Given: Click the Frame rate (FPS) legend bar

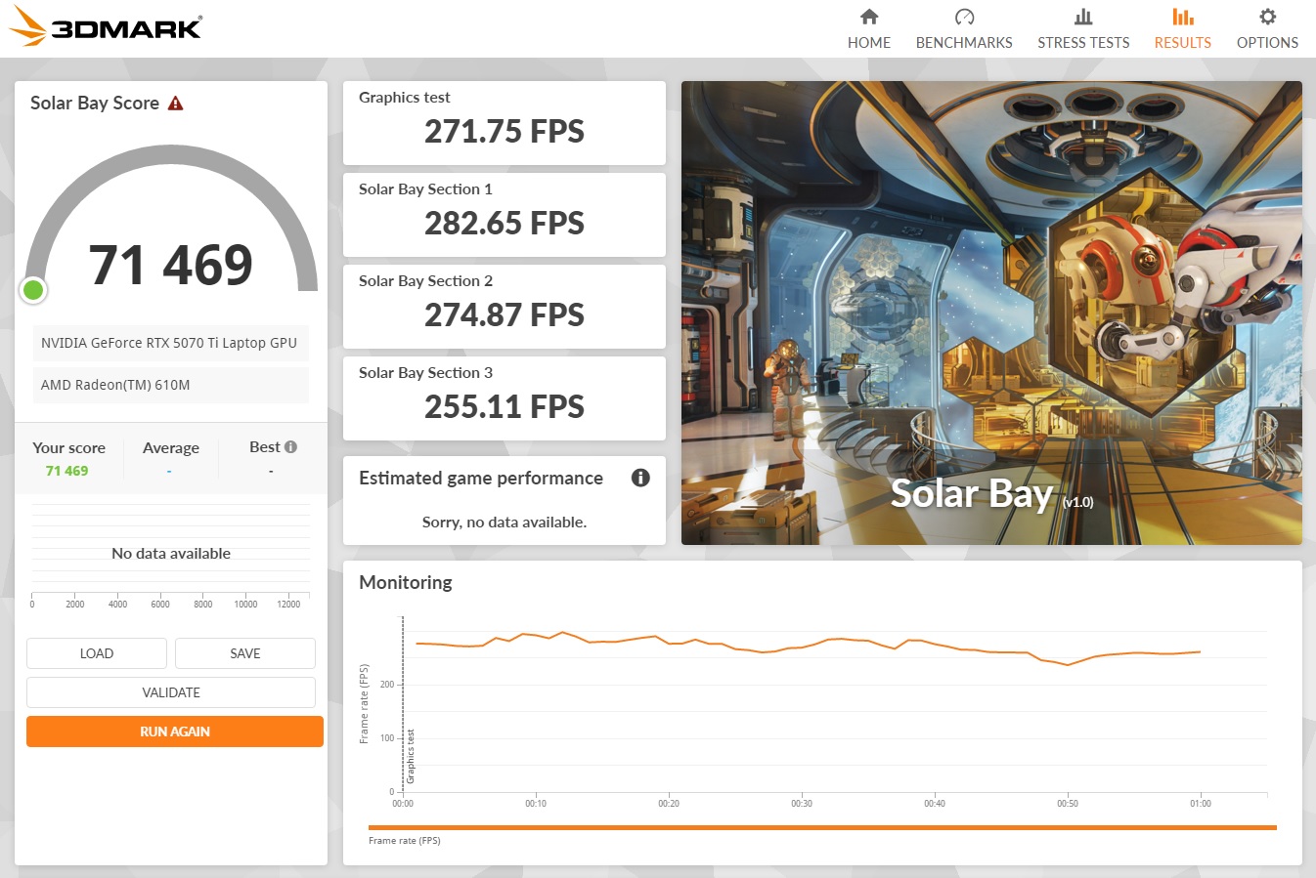Looking at the screenshot, I should click(x=821, y=827).
